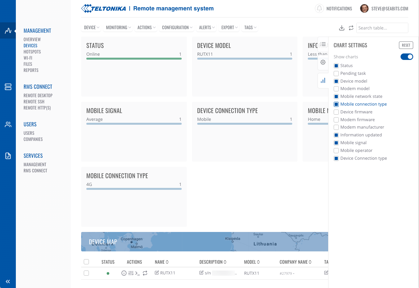Check the Modem model chart checkbox
This screenshot has width=419, height=288.
[336, 88]
